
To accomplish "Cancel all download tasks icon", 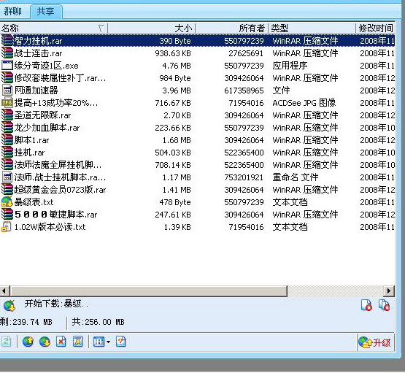I will tap(384, 305).
